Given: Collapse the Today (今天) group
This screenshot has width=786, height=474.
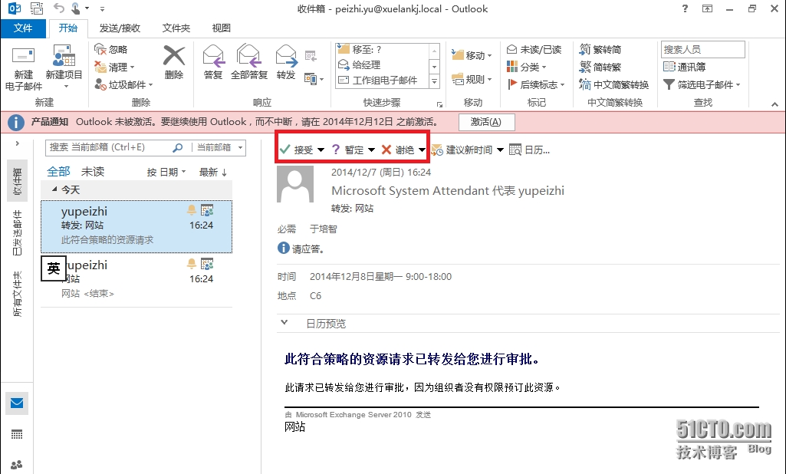Looking at the screenshot, I should point(54,189).
